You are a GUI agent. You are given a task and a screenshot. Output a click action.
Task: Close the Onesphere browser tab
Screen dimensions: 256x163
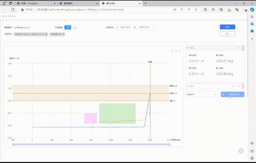pyautogui.click(x=54, y=3)
